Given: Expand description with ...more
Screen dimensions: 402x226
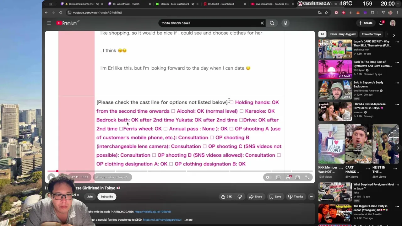Looking at the screenshot, I should click(x=188, y=220).
